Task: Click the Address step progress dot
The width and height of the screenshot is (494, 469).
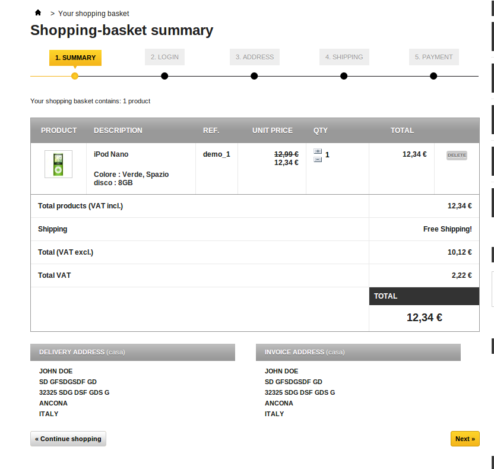Action: point(254,76)
